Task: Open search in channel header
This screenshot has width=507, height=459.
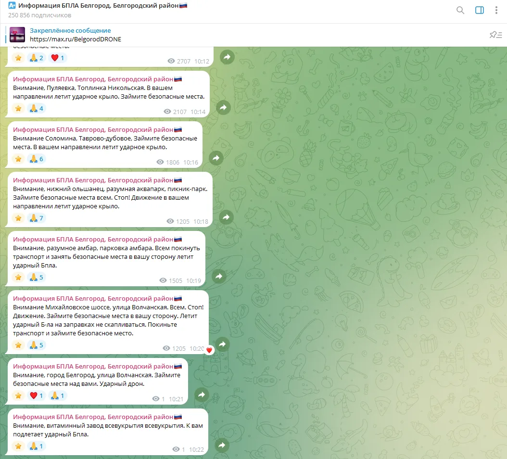Action: click(x=460, y=11)
